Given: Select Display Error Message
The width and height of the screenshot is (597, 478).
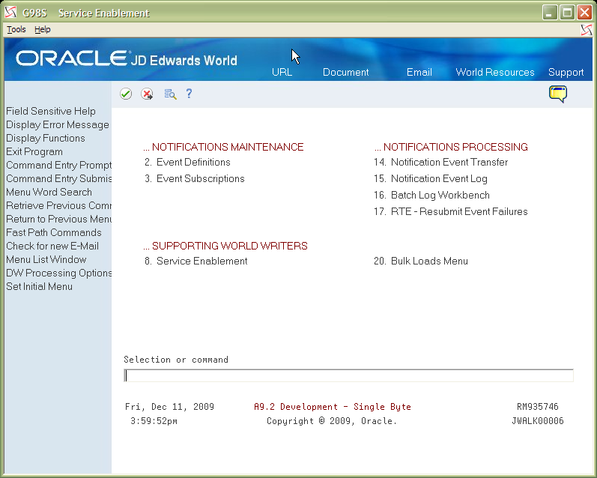Looking at the screenshot, I should 58,125.
